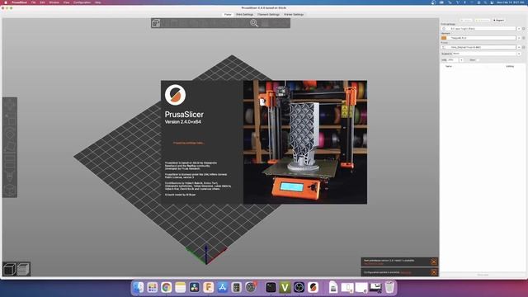Open the Window menu
Viewport: 528px width, 297px height.
tap(54, 2)
